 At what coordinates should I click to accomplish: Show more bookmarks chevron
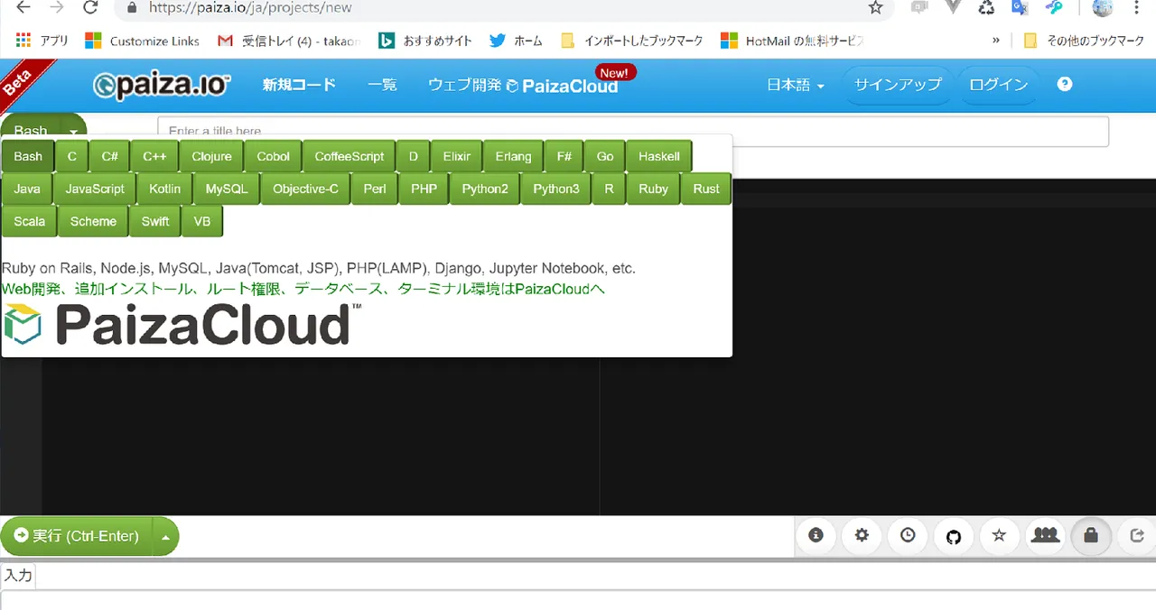click(996, 41)
